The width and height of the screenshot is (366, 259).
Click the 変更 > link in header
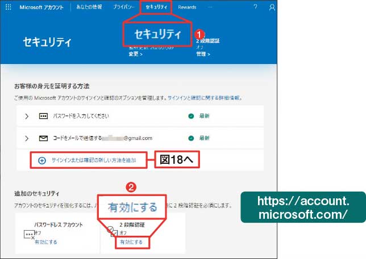135,54
